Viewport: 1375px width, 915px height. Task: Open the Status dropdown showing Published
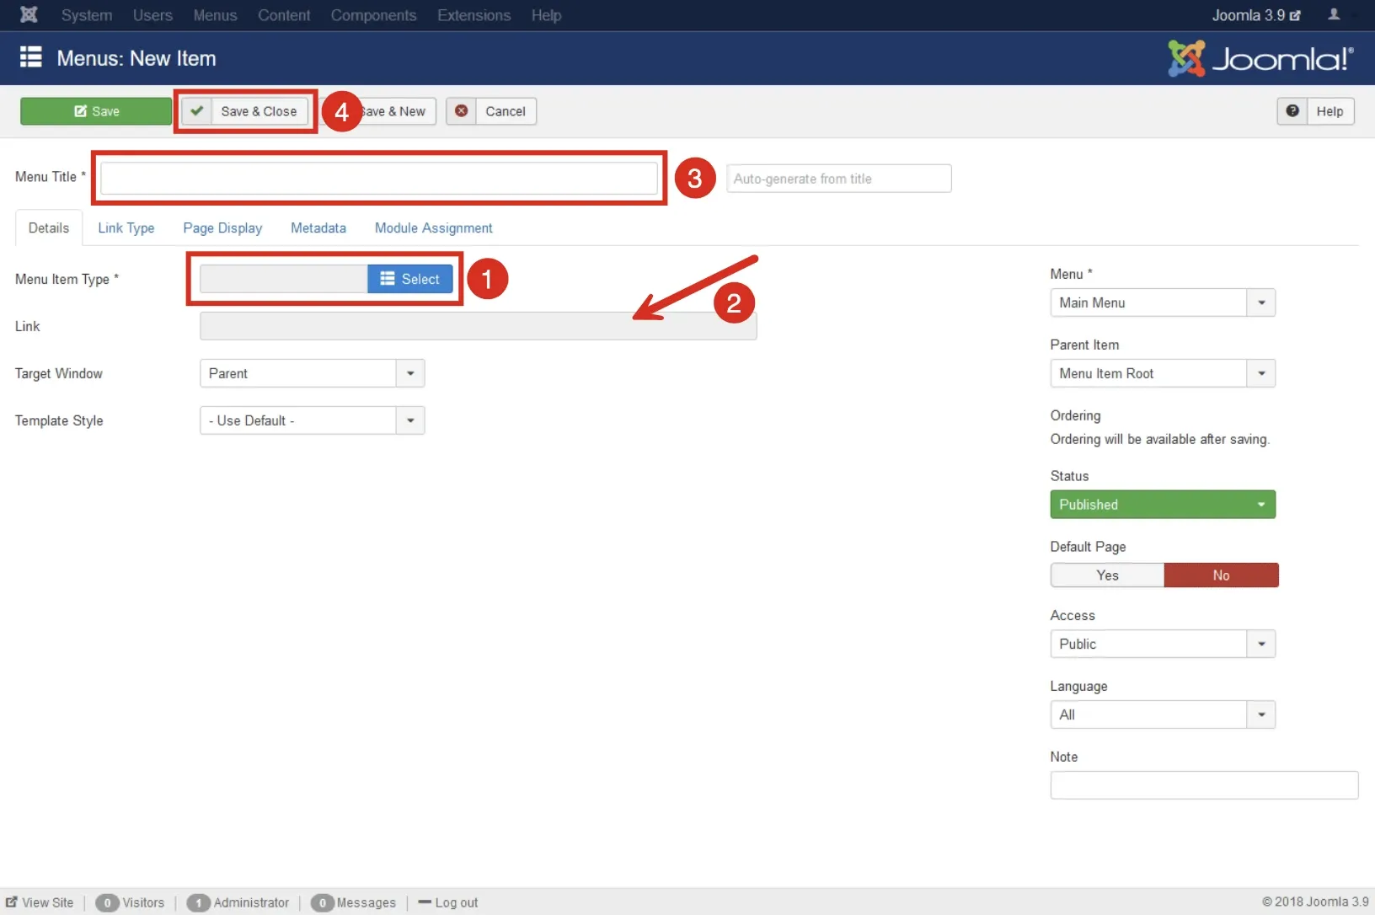(x=1163, y=505)
